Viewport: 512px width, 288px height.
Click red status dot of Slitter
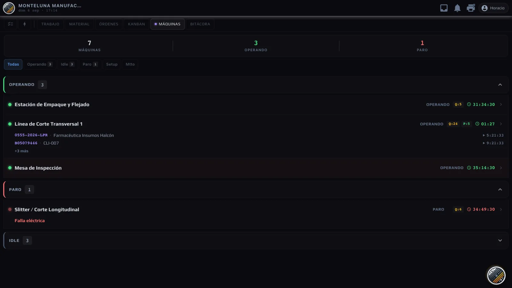click(10, 210)
